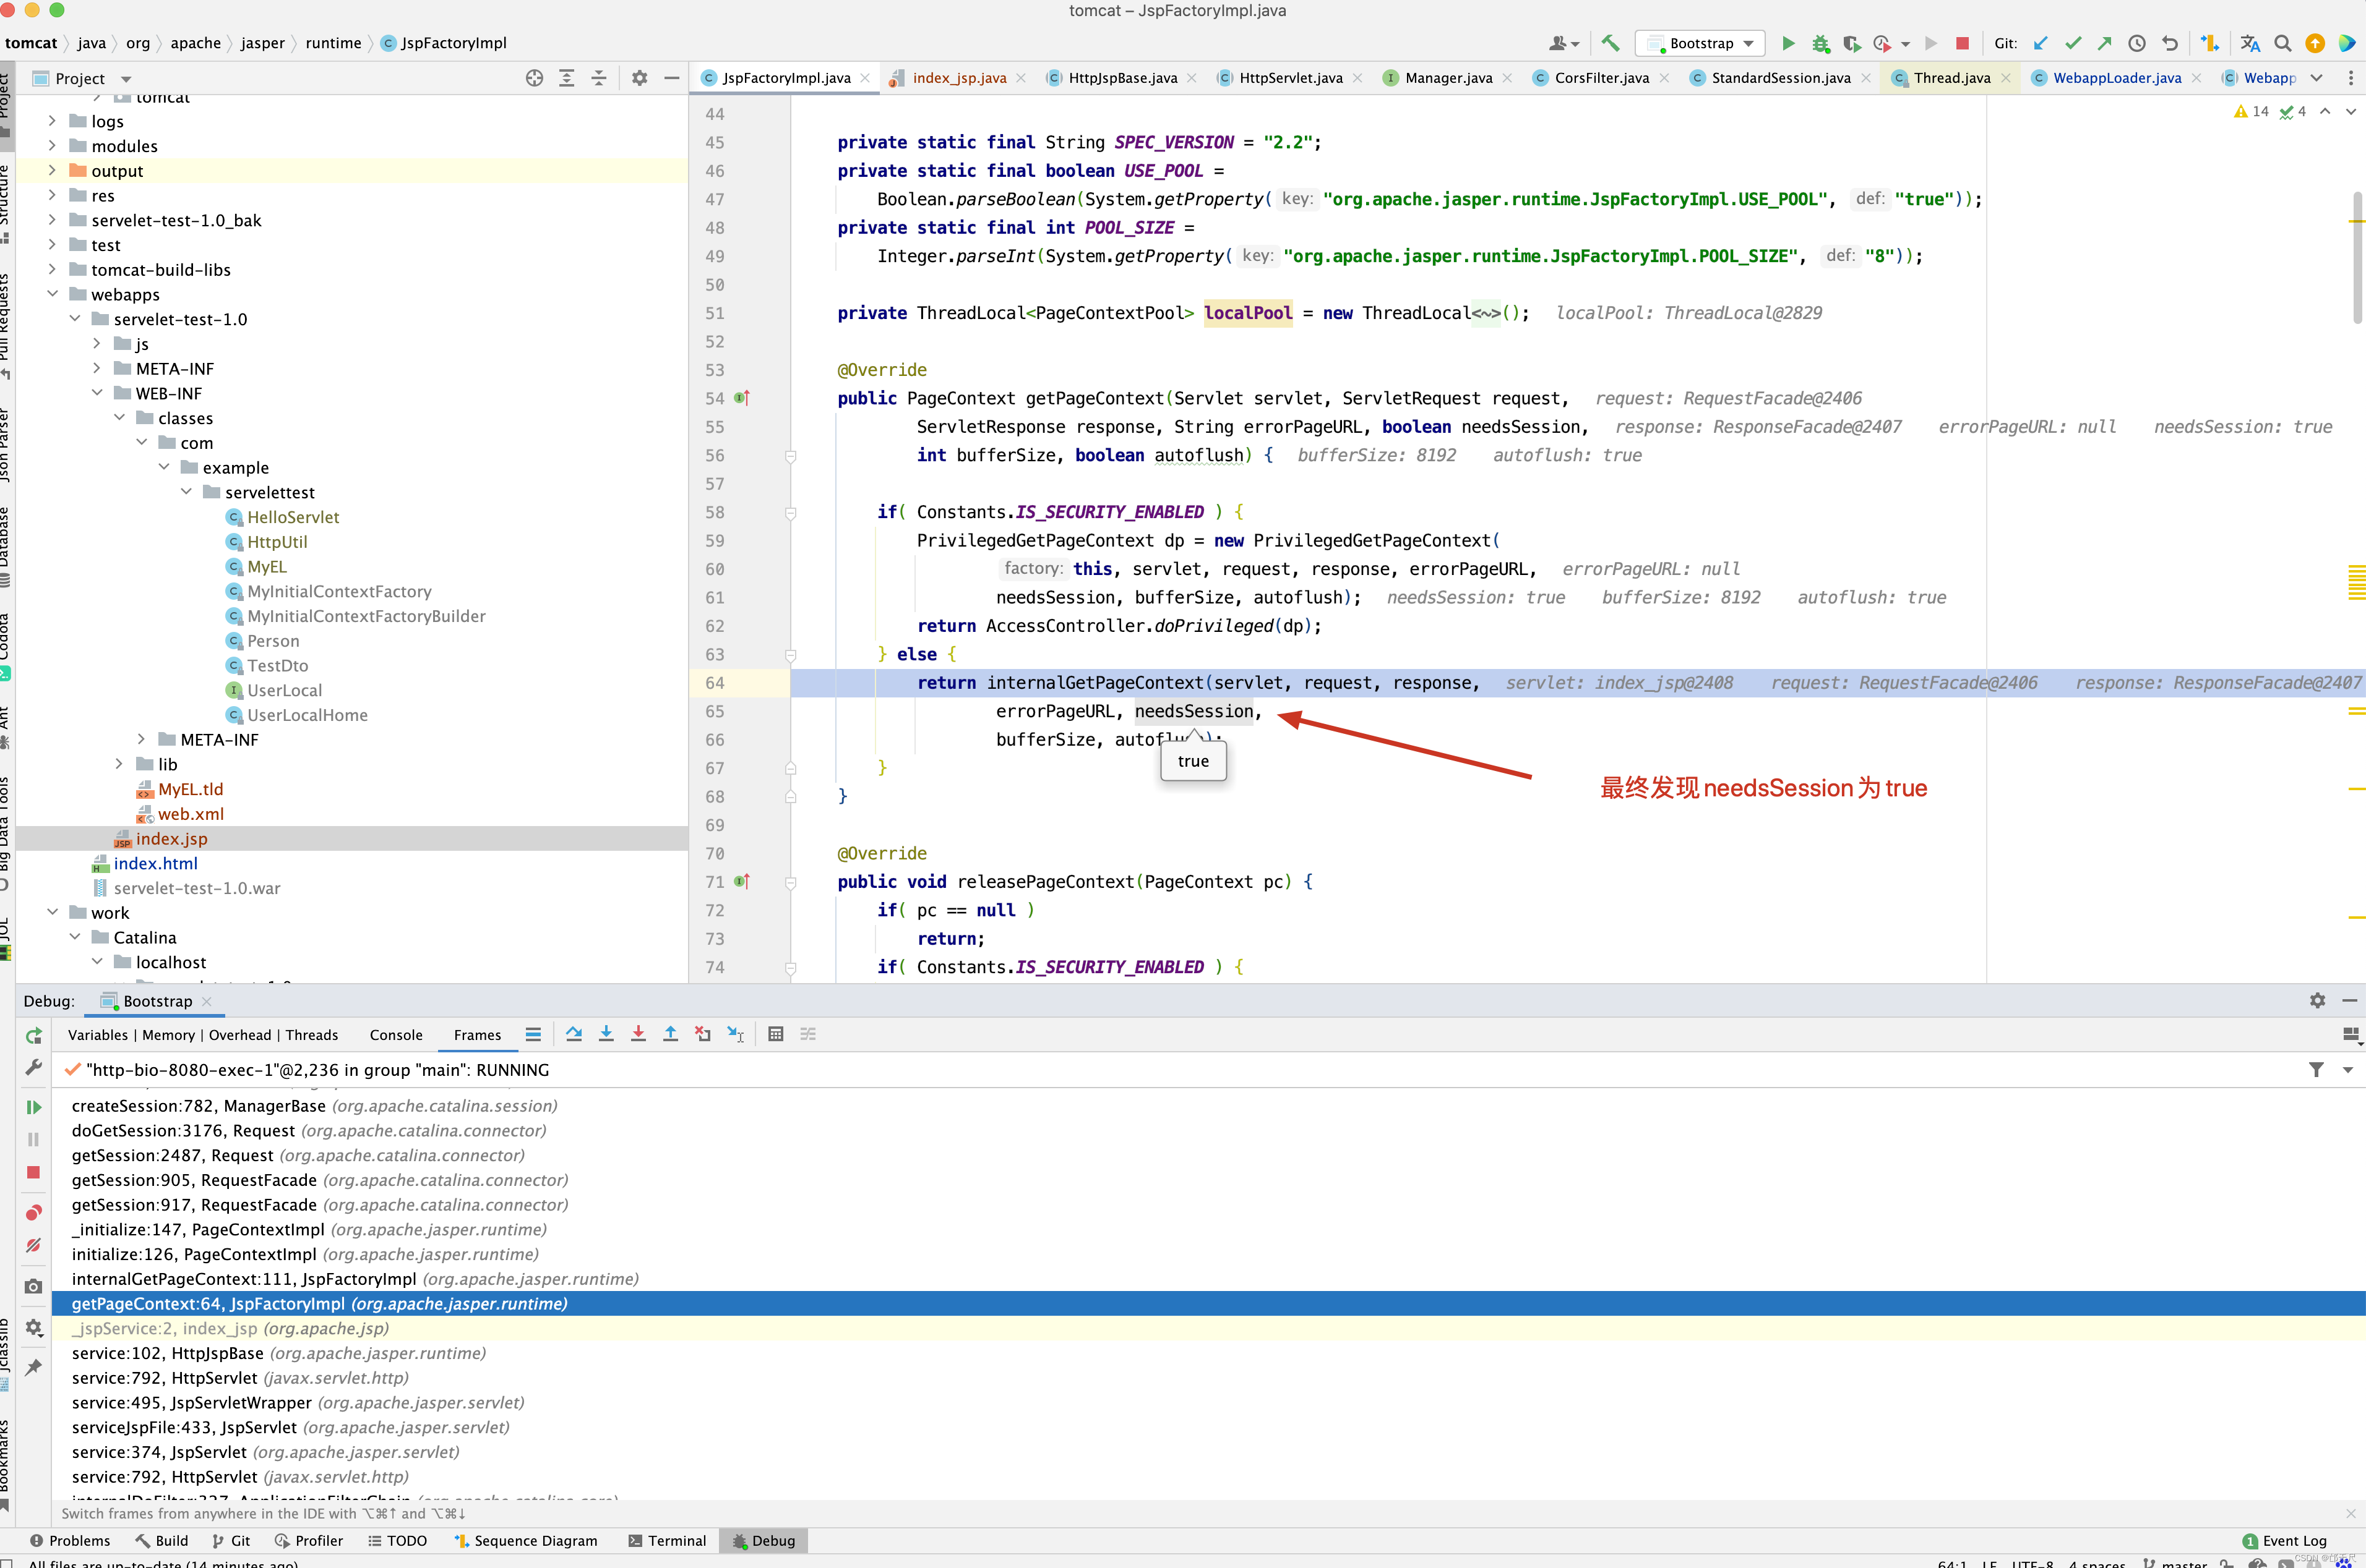Open Project panel settings gear
The image size is (2366, 1568).
pyautogui.click(x=639, y=78)
